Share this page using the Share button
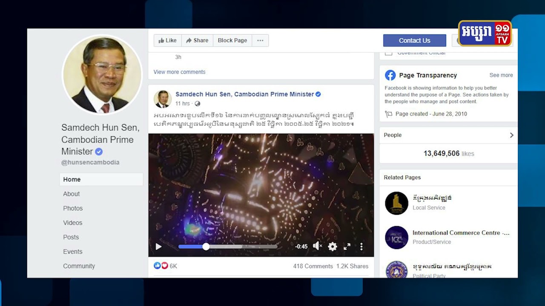This screenshot has width=545, height=306. tap(197, 40)
